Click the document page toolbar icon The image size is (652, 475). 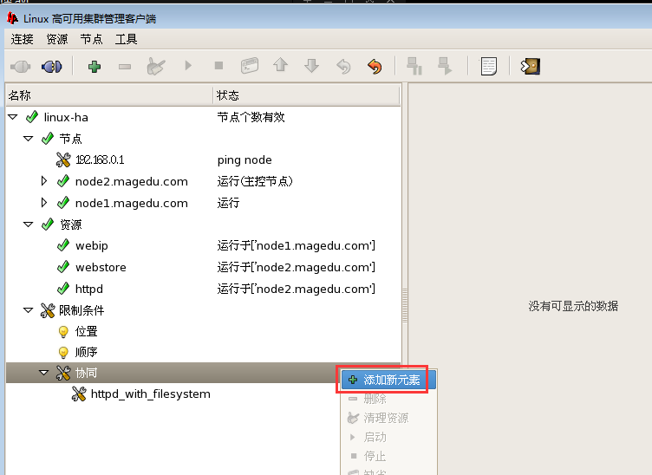[x=489, y=67]
